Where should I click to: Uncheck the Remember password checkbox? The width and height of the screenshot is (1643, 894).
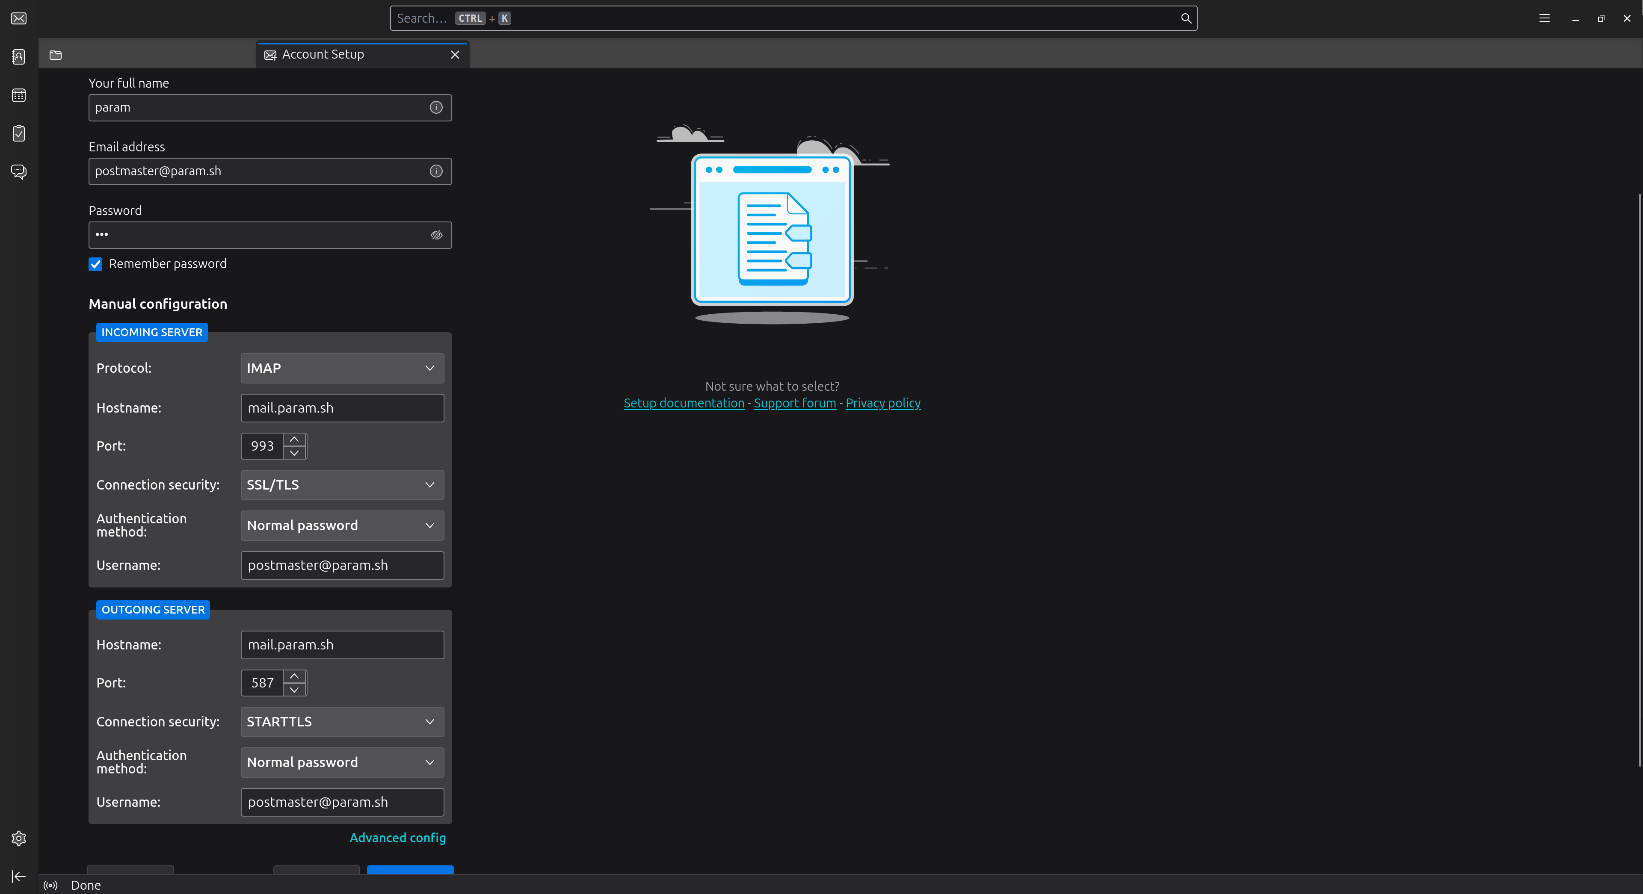(x=95, y=264)
